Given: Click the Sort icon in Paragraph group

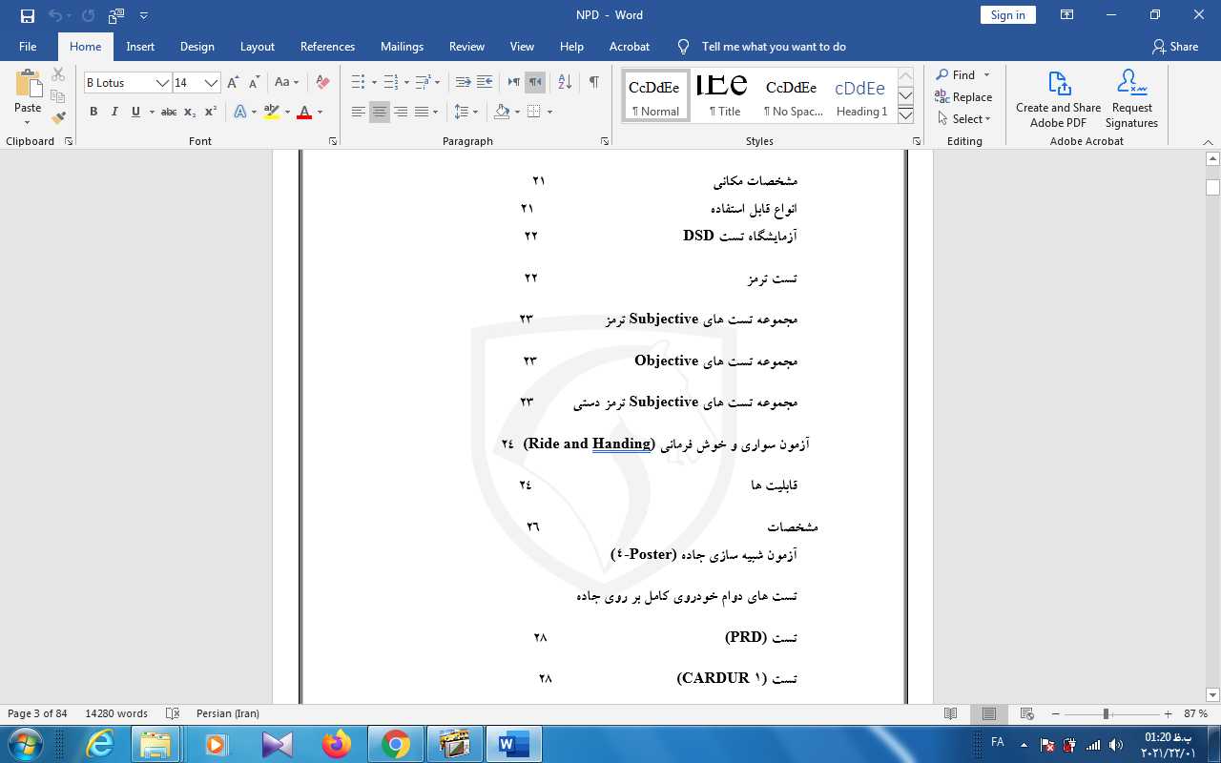Looking at the screenshot, I should (x=564, y=82).
